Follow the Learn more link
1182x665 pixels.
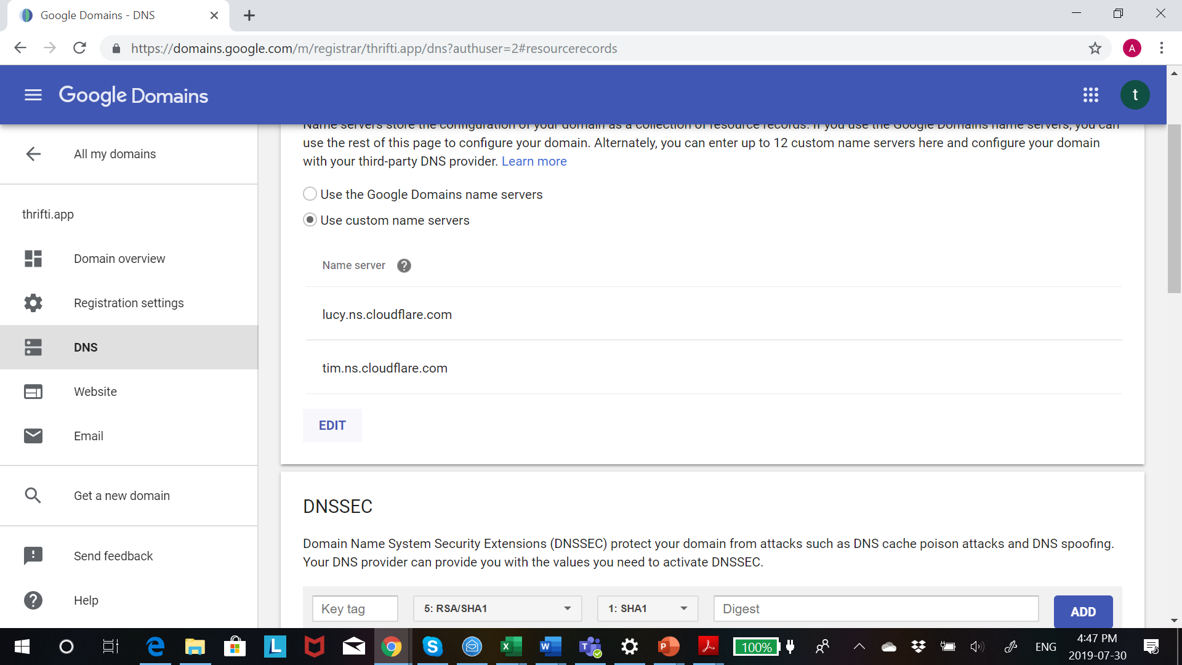pyautogui.click(x=534, y=161)
